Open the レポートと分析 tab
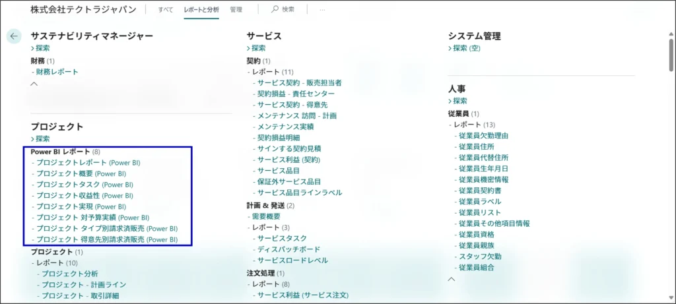 (x=201, y=10)
